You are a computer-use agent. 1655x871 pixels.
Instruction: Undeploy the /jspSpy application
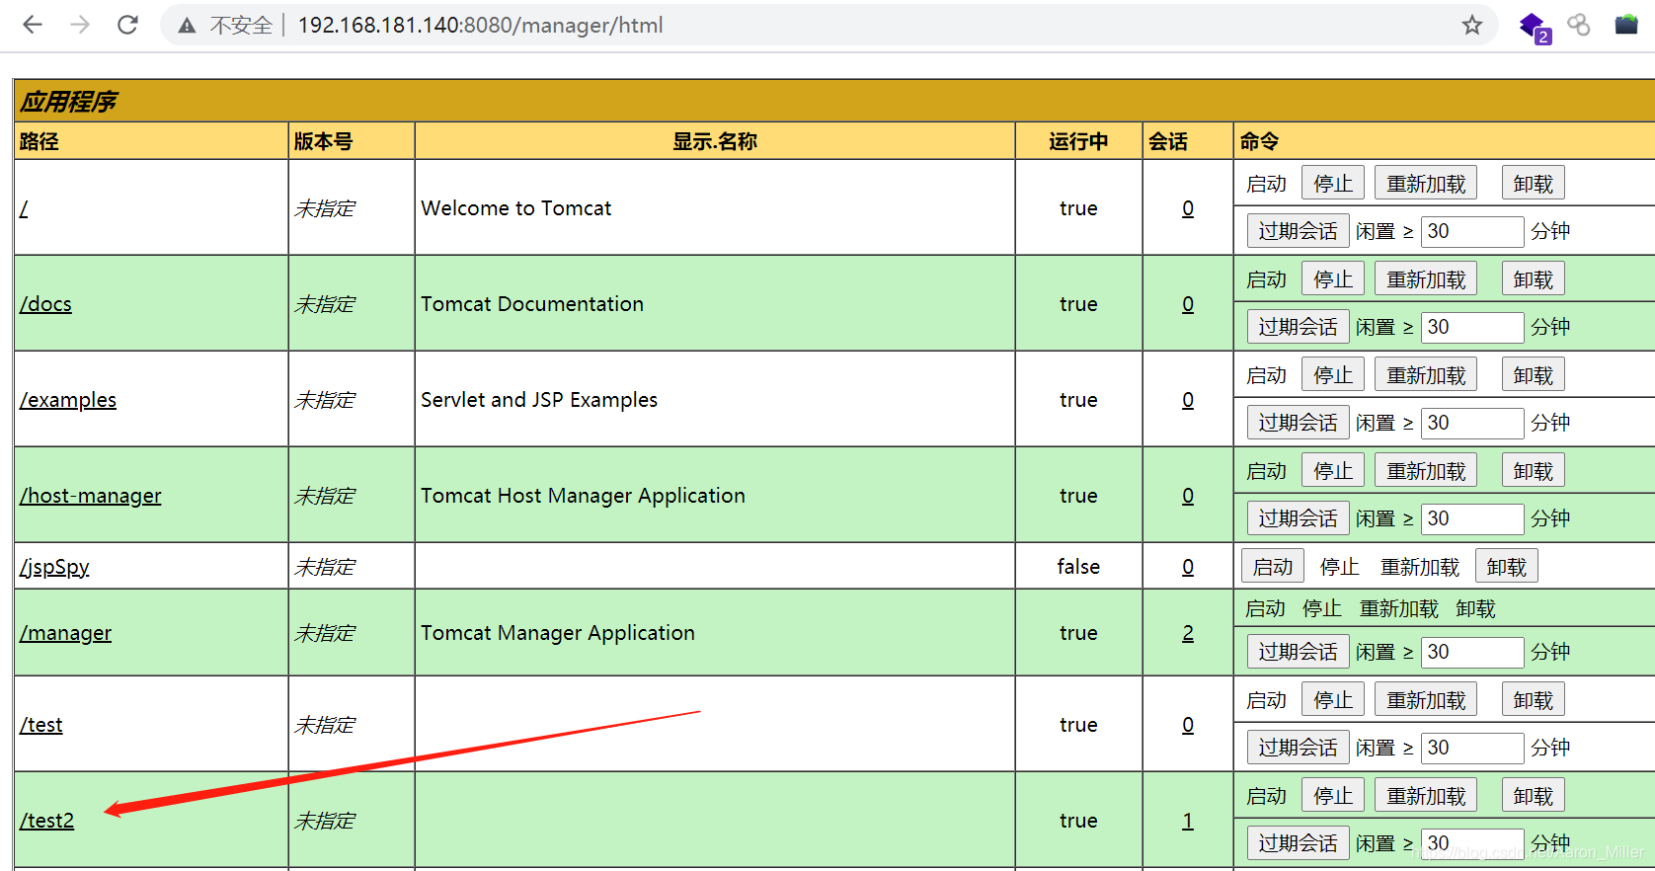tap(1507, 567)
